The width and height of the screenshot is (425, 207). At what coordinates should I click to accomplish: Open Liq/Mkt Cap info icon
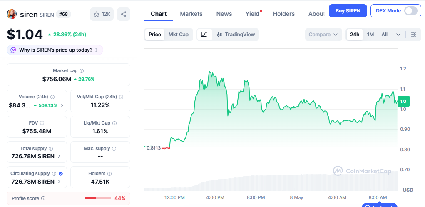pyautogui.click(x=114, y=123)
